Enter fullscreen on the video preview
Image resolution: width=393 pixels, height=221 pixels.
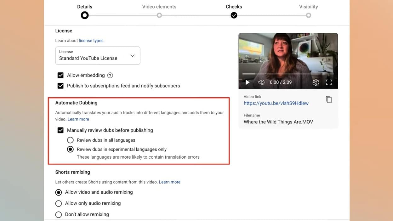[329, 82]
